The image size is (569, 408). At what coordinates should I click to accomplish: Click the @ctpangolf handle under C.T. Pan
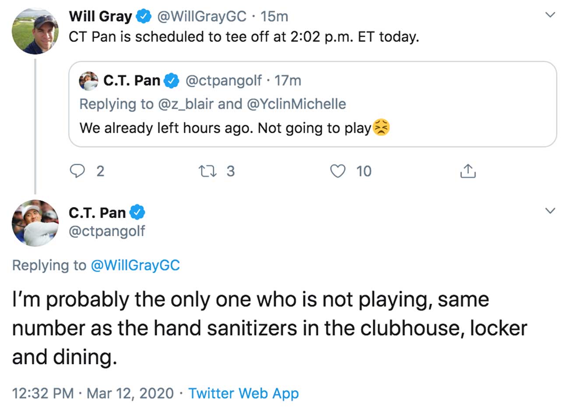[106, 231]
